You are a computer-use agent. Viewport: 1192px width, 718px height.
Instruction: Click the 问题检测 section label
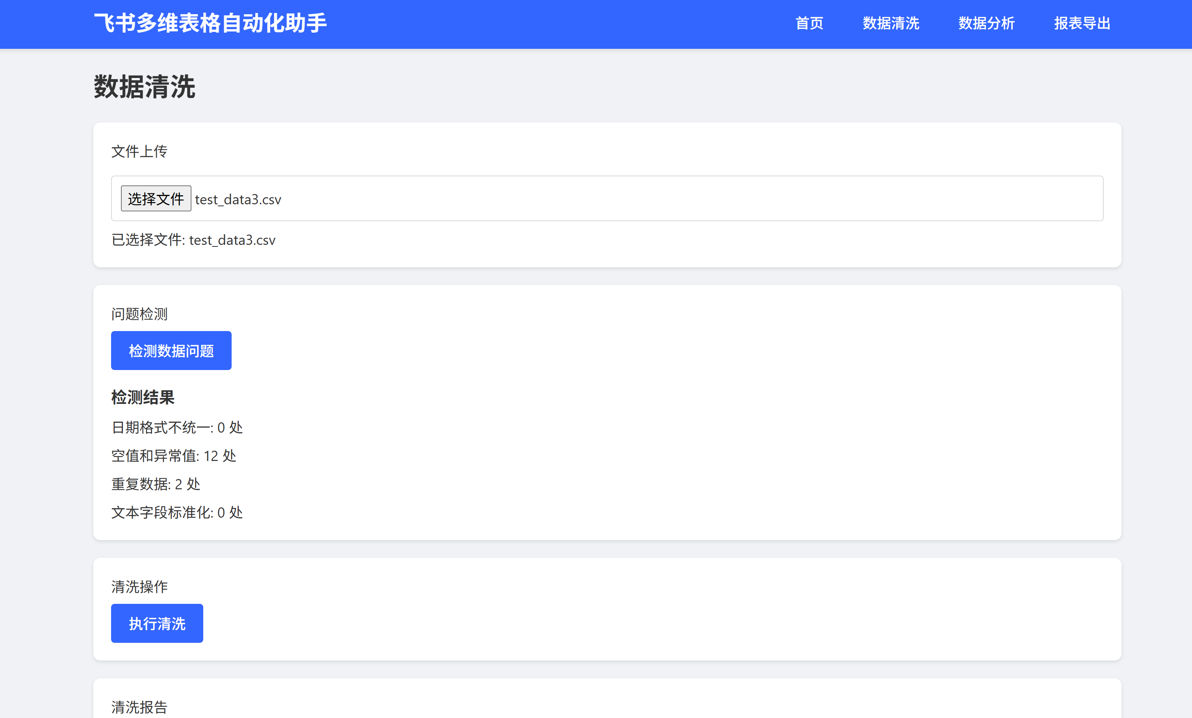(139, 314)
